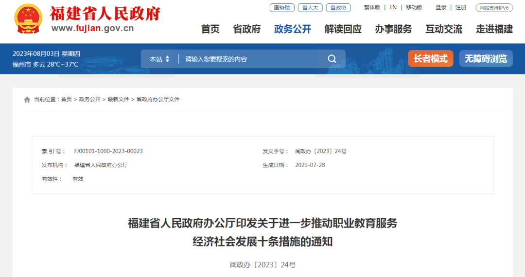Click the 省政协 link button
Viewport: 525px width, 277px height.
click(x=338, y=8)
